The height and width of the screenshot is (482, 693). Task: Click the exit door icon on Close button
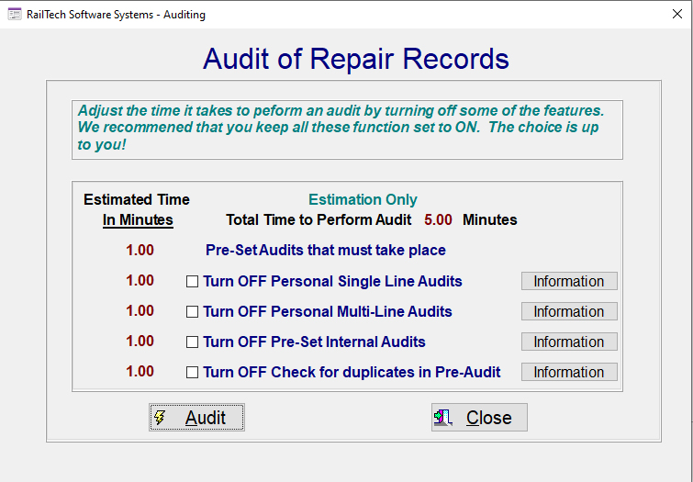click(x=443, y=418)
